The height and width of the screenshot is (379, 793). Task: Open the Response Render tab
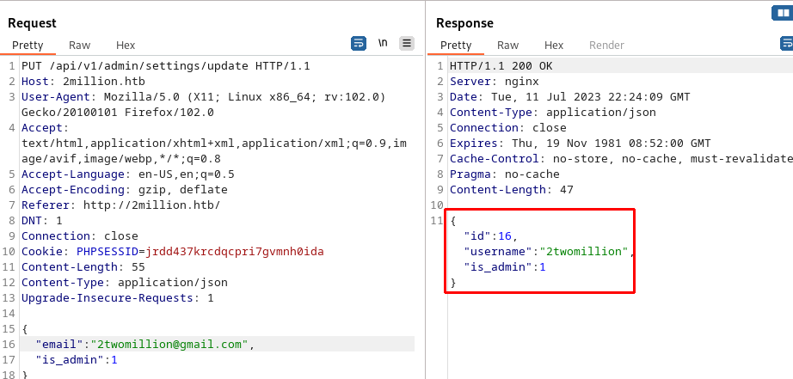(606, 45)
